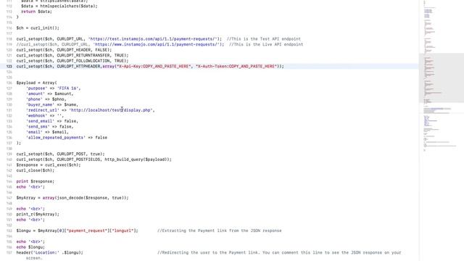Place cursor on CURLOPT_HTTPHEADER constant
The image size is (464, 261).
click(x=78, y=66)
